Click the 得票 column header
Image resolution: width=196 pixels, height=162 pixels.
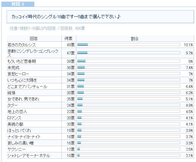[x=69, y=38]
